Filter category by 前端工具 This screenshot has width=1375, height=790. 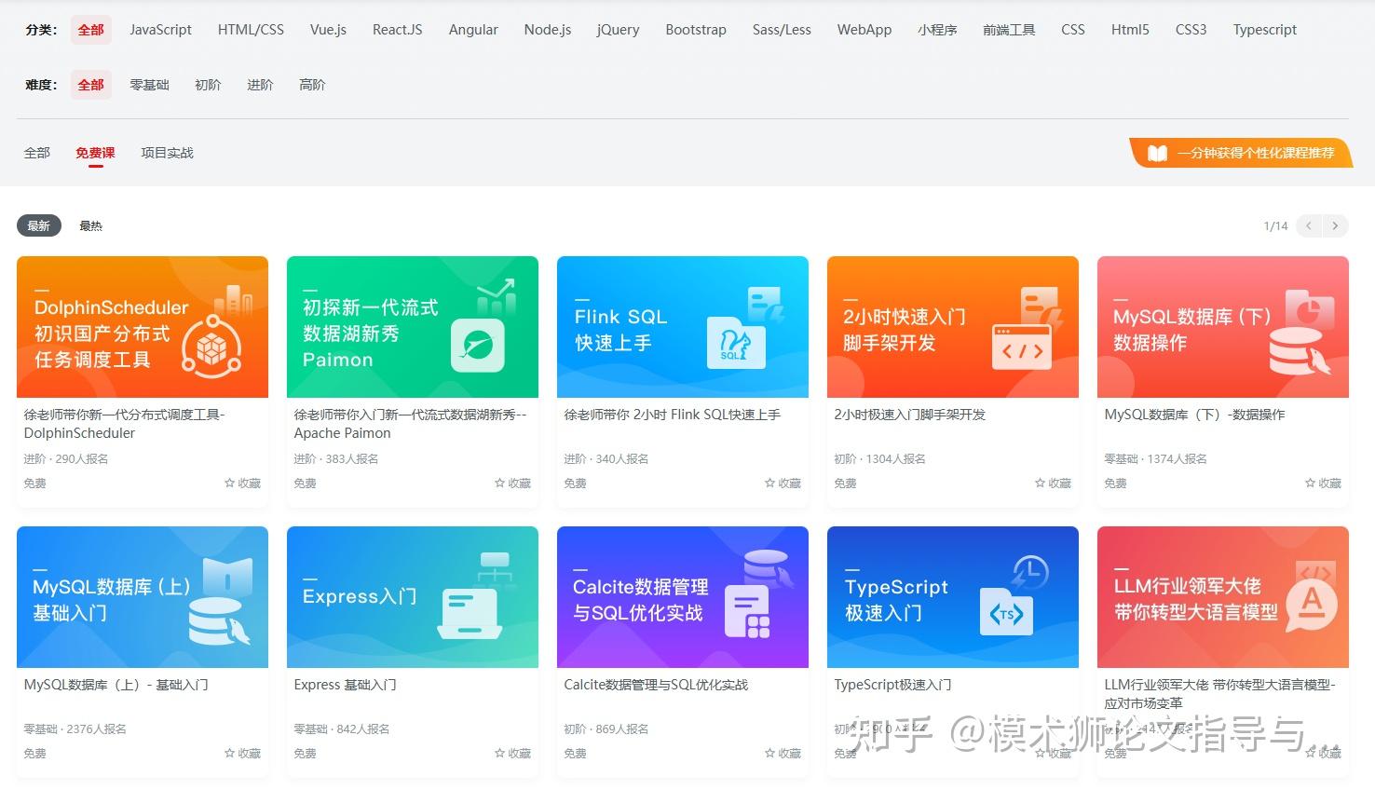pyautogui.click(x=1009, y=30)
